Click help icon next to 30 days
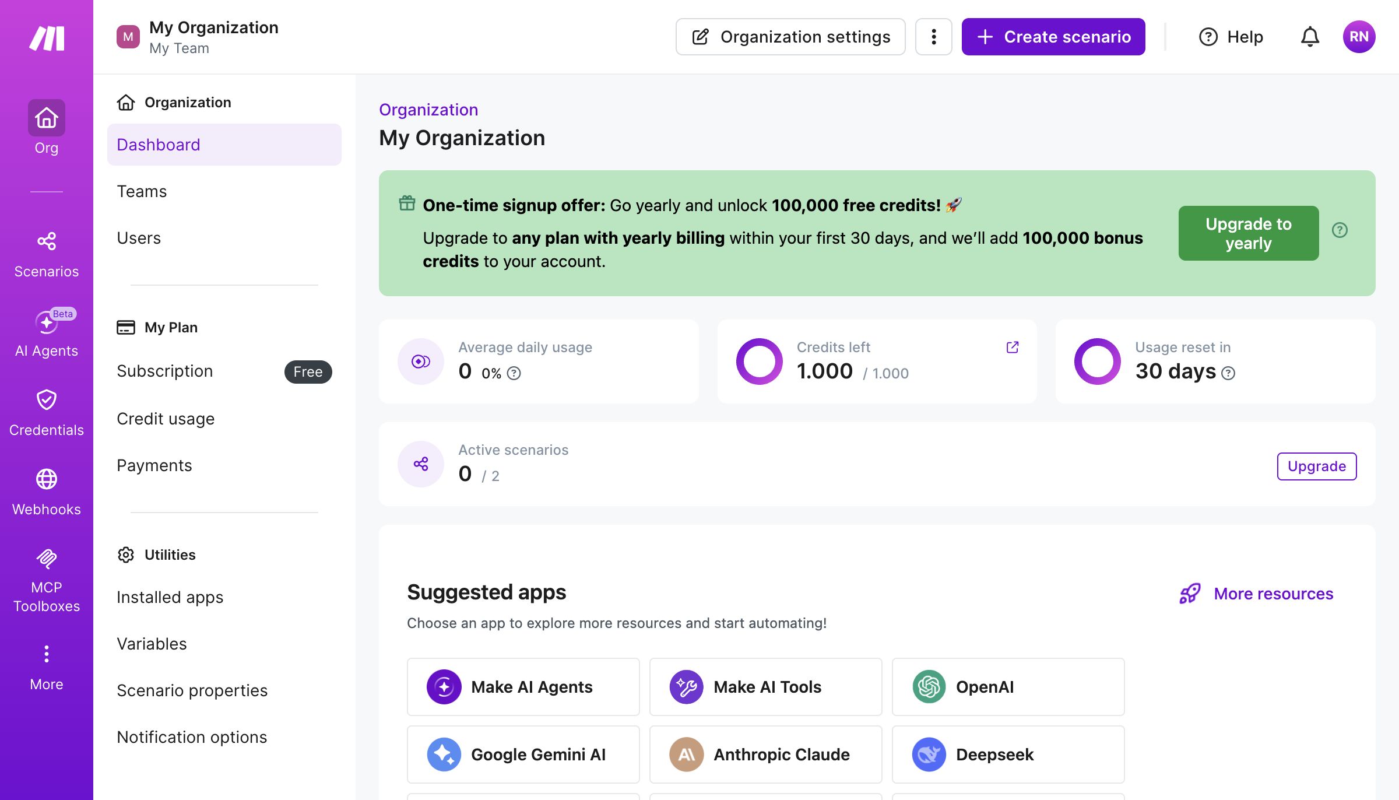 point(1228,373)
